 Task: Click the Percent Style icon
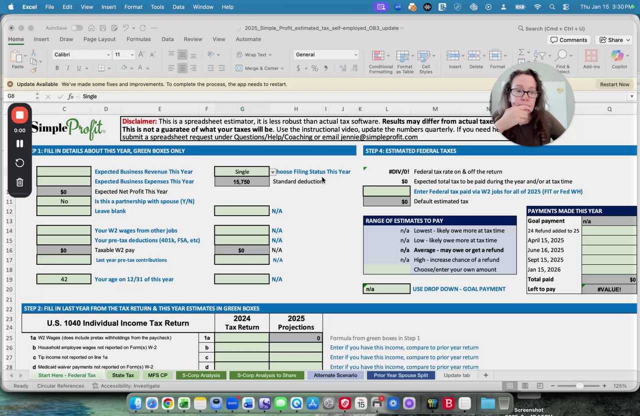pos(314,68)
